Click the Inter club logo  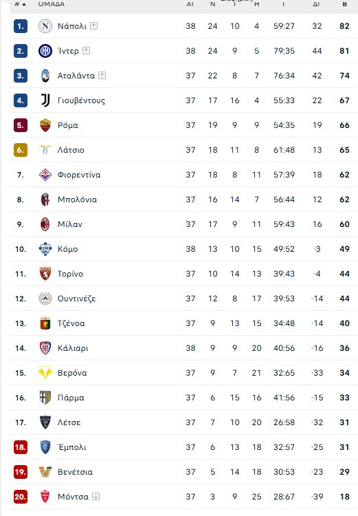point(45,51)
